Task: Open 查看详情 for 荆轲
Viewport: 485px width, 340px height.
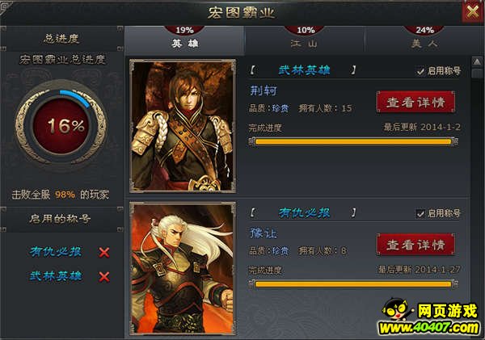Action: (415, 102)
